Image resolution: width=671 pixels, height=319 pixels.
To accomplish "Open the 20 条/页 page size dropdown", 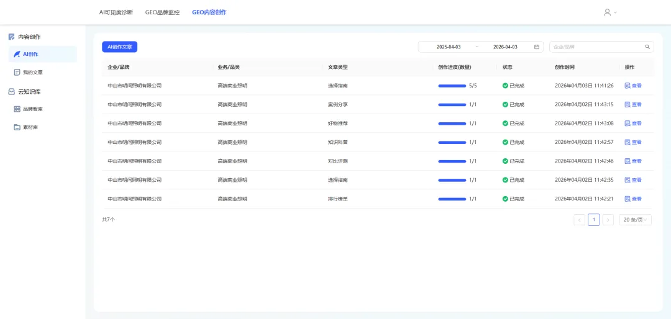I will 635,220.
